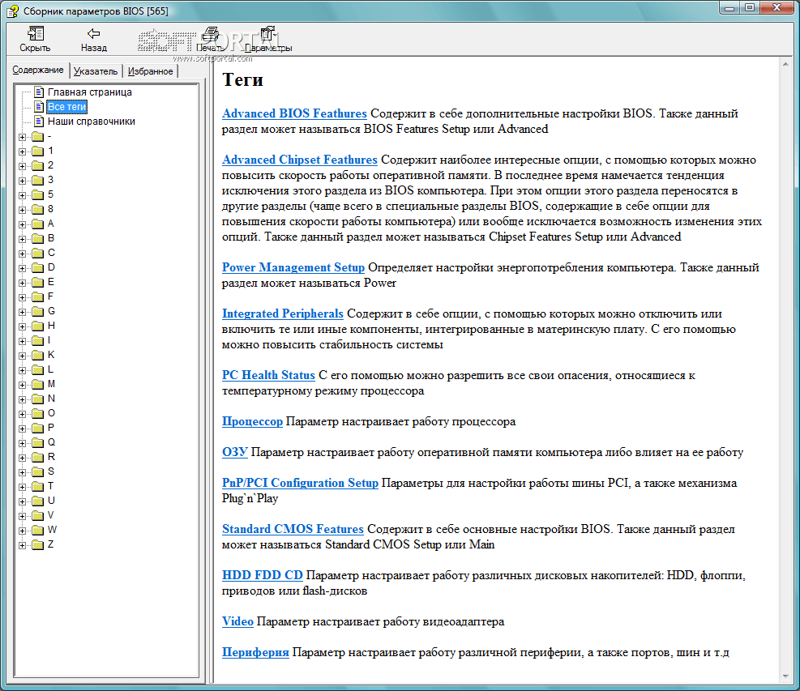800x691 pixels.
Task: Click the folder icon for letter W
Action: (x=38, y=531)
